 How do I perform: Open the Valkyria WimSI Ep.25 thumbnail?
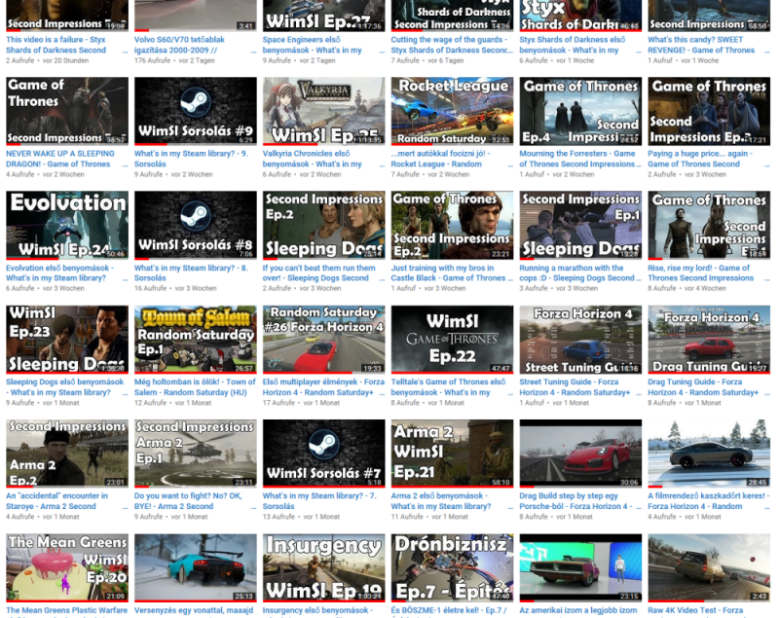[x=324, y=111]
